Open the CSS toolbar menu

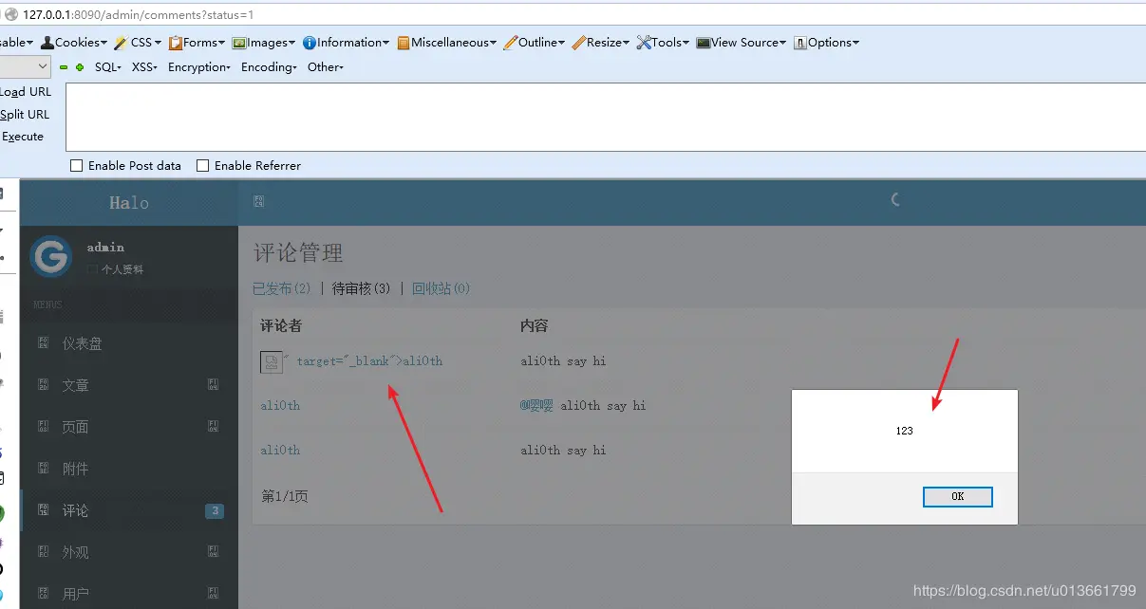138,43
